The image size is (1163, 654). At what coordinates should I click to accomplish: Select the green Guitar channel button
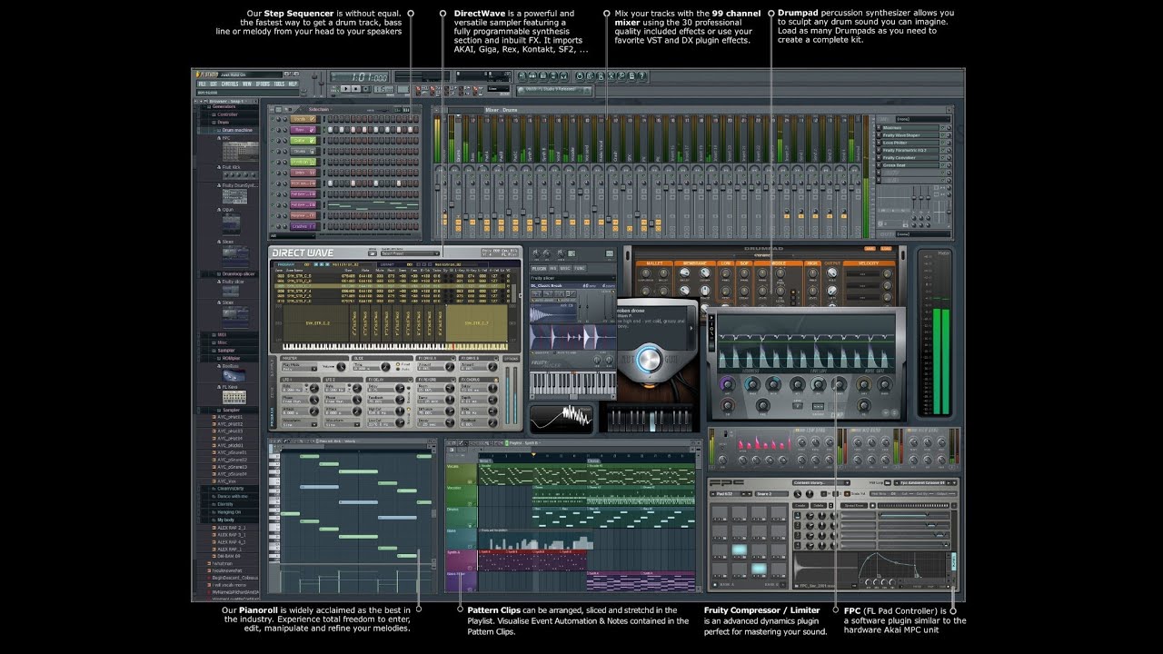click(303, 141)
